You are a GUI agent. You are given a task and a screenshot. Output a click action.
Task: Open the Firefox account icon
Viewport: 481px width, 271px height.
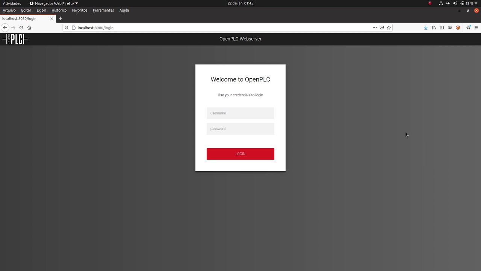click(450, 27)
